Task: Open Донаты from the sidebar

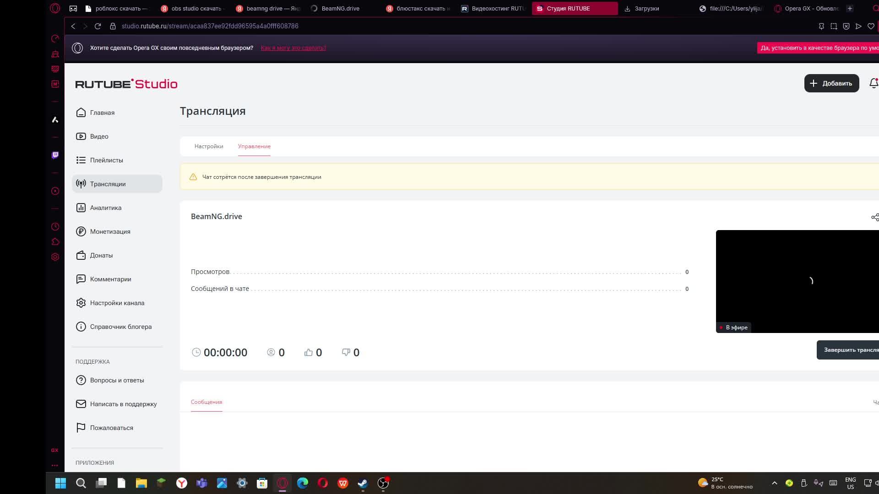Action: (101, 255)
